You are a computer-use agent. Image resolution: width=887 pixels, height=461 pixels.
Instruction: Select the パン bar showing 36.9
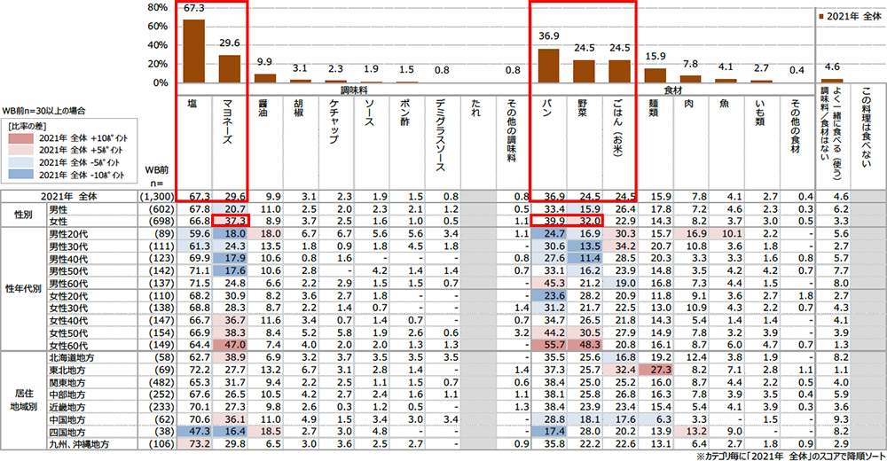pos(548,65)
